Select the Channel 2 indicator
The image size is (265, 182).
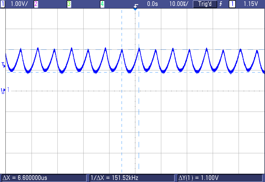tap(35, 4)
